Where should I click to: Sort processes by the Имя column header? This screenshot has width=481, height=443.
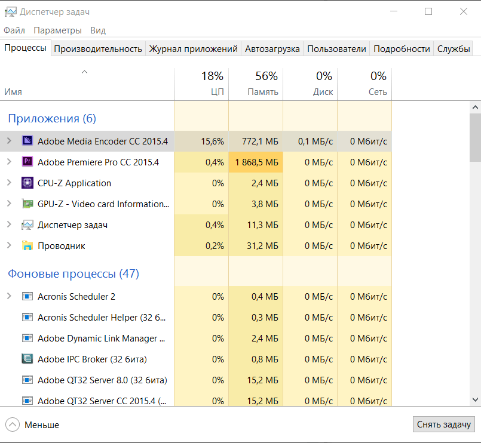click(x=87, y=84)
